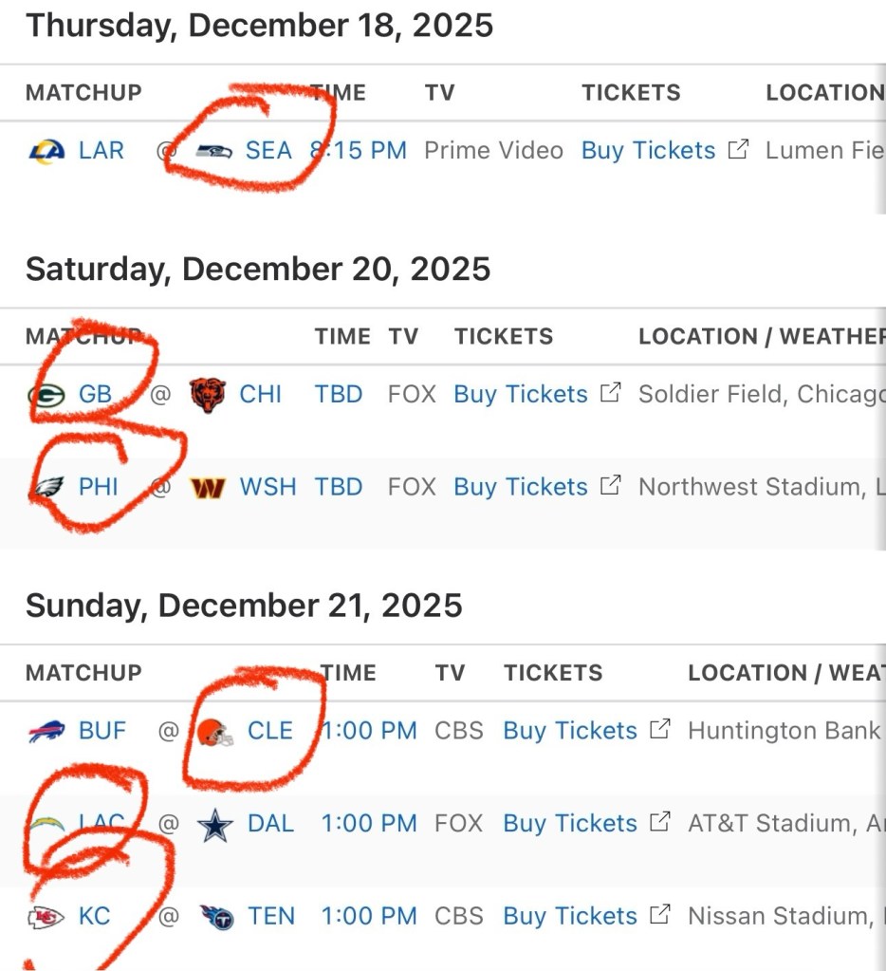The width and height of the screenshot is (886, 971).
Task: Open the PHI team link
Action: coord(99,487)
